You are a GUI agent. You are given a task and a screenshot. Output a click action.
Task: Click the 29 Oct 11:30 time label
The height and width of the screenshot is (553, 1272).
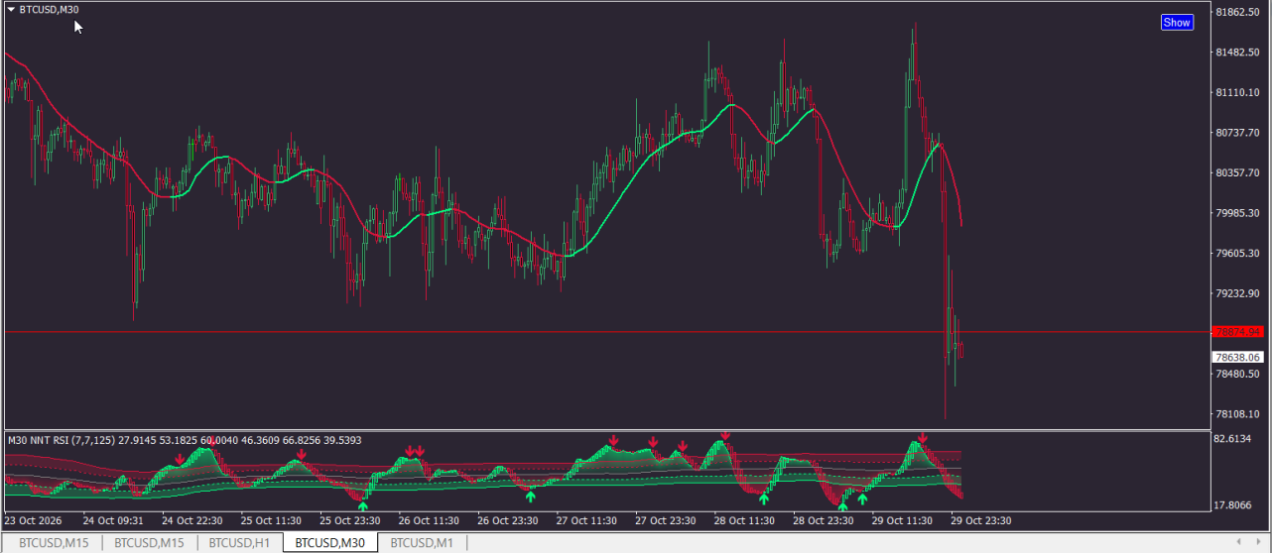[902, 519]
